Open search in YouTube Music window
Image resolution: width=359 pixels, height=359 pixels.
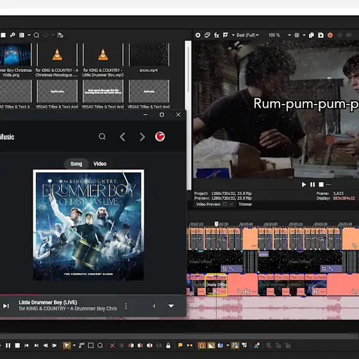[x=102, y=137]
